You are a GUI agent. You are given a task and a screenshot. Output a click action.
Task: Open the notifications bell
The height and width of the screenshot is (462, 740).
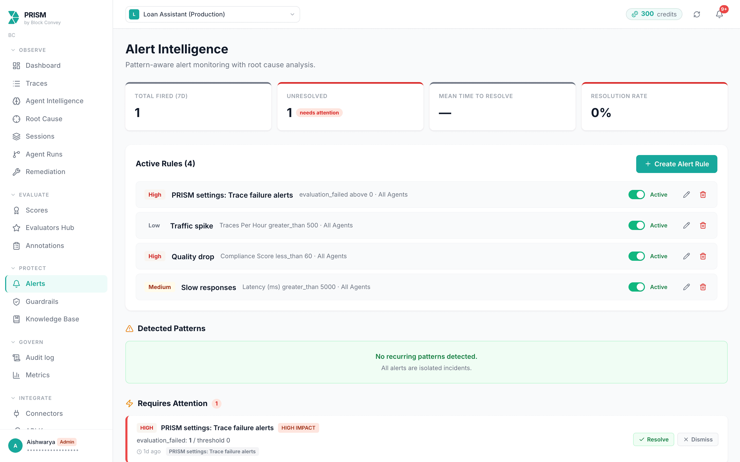pyautogui.click(x=719, y=14)
